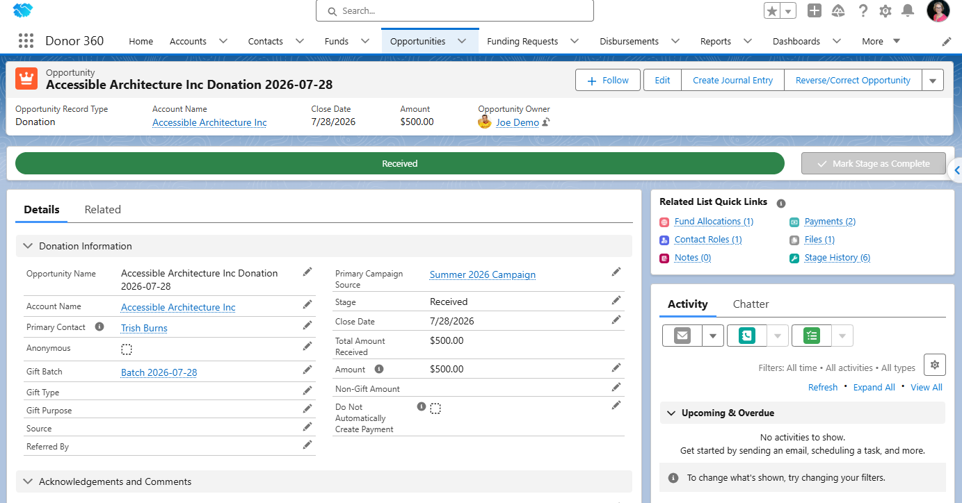Click the email activity icon button
The image size is (962, 503).
[x=682, y=336]
